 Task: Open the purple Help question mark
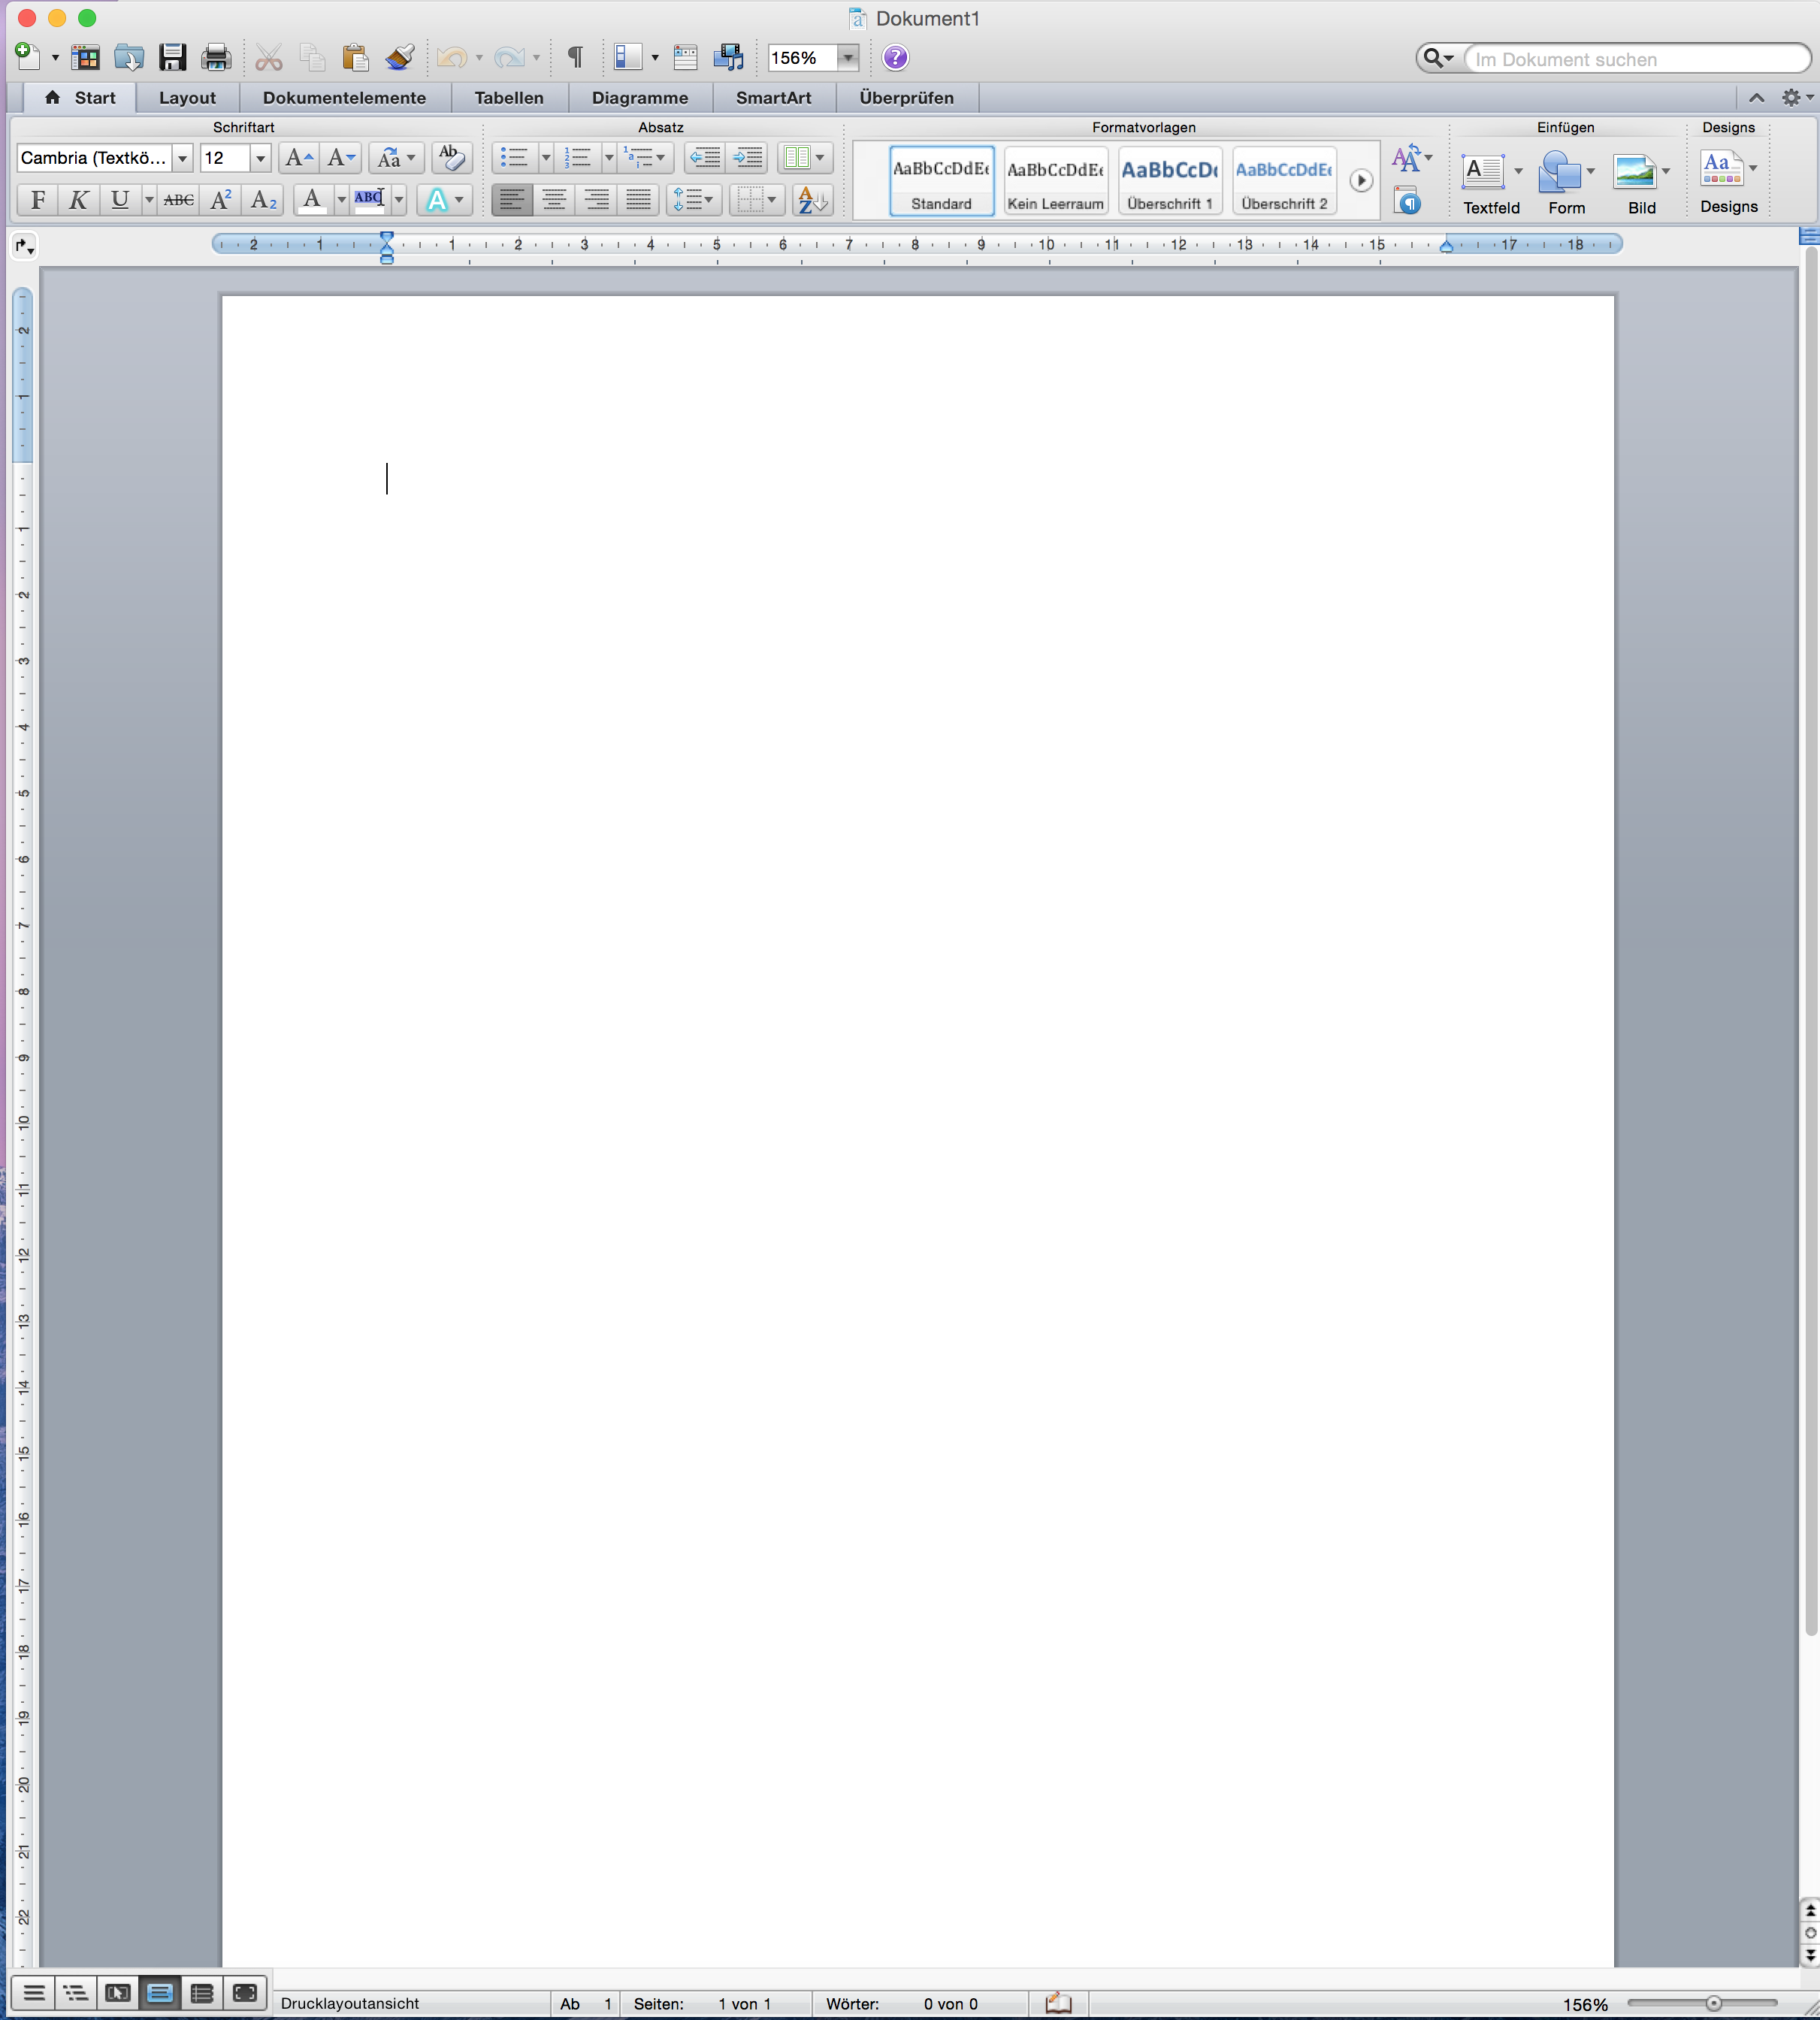(x=896, y=57)
